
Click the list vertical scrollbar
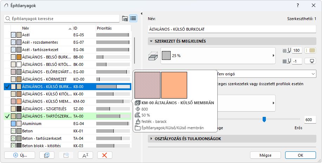134,50
